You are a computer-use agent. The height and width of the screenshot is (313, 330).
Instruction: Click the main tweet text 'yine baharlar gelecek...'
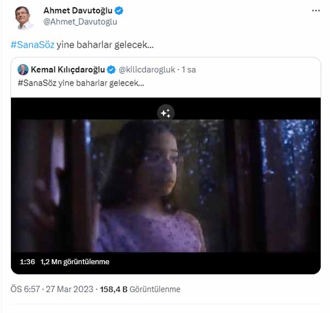coord(105,45)
